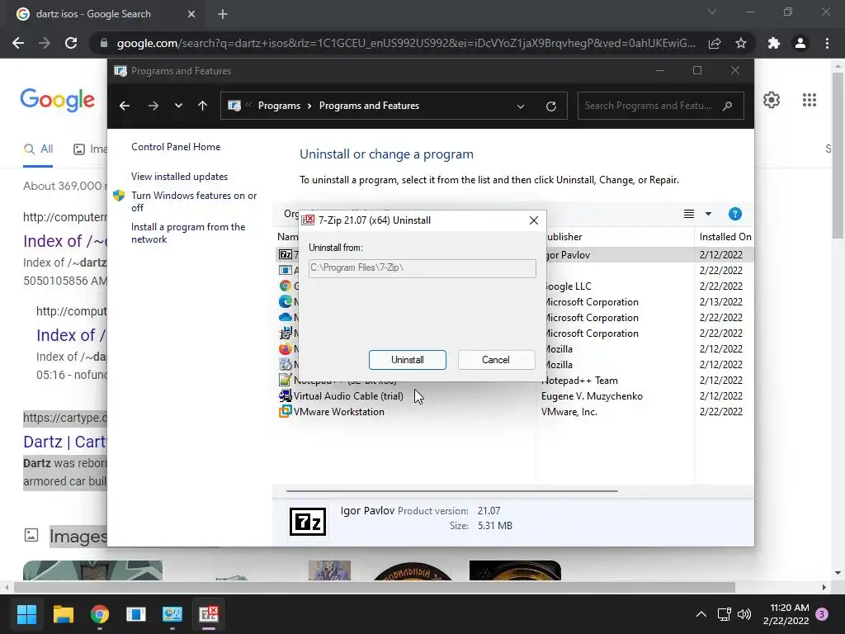
Task: Sort by the Publisher column header
Action: (x=615, y=237)
